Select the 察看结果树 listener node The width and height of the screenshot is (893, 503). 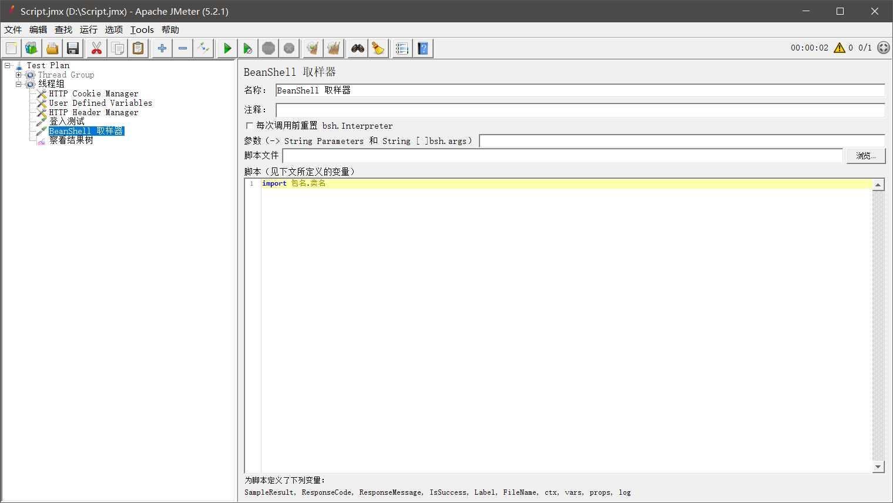[71, 140]
